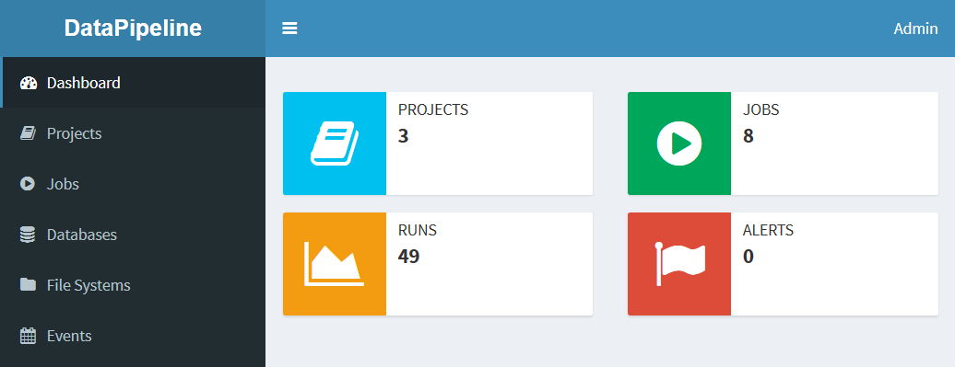Click the DataPipeline logo title
Screen dimensions: 955x367
(x=133, y=29)
